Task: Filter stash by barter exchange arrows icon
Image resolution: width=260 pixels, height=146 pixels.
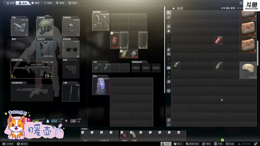Action: pyautogui.click(x=169, y=54)
